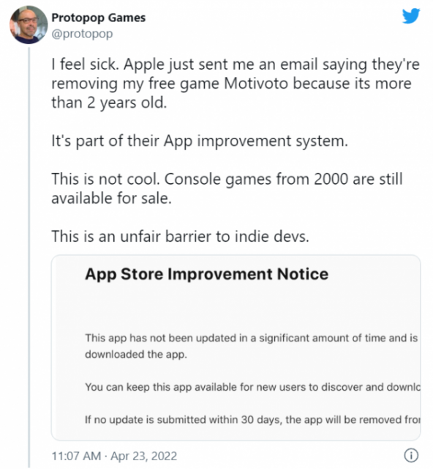Click 'You can keep this app available' line
Viewport: 433px width, 469px height.
[252, 387]
